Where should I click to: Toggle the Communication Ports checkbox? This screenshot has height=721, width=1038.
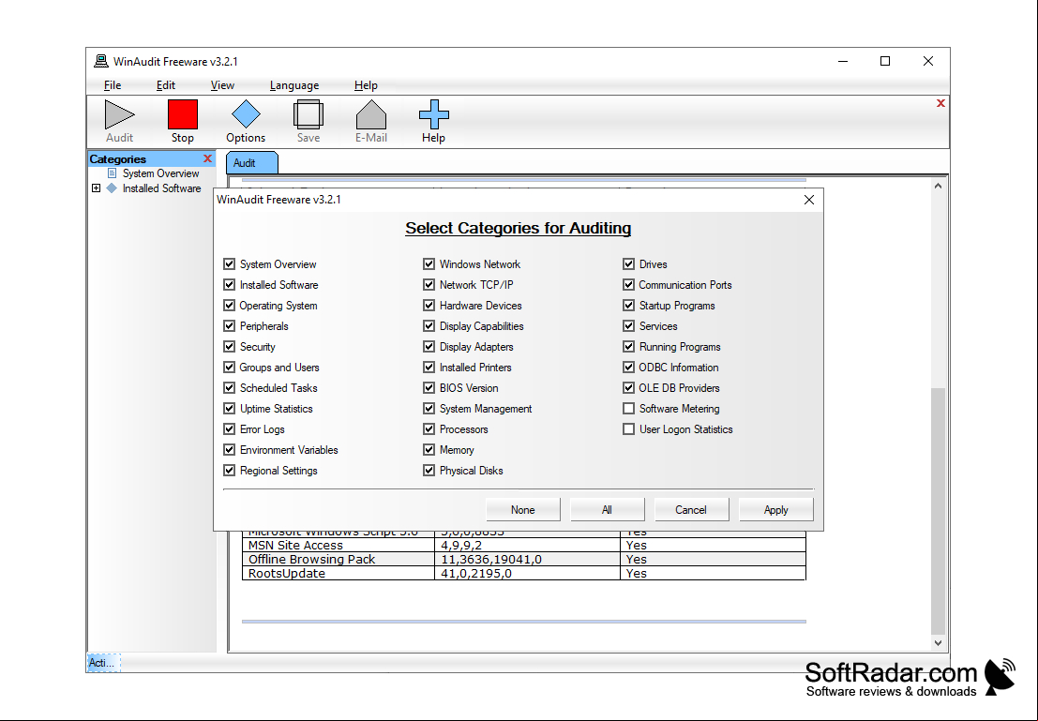click(x=629, y=285)
